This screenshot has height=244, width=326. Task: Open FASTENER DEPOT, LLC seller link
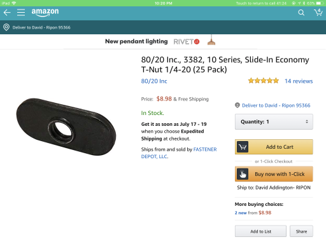pos(179,153)
